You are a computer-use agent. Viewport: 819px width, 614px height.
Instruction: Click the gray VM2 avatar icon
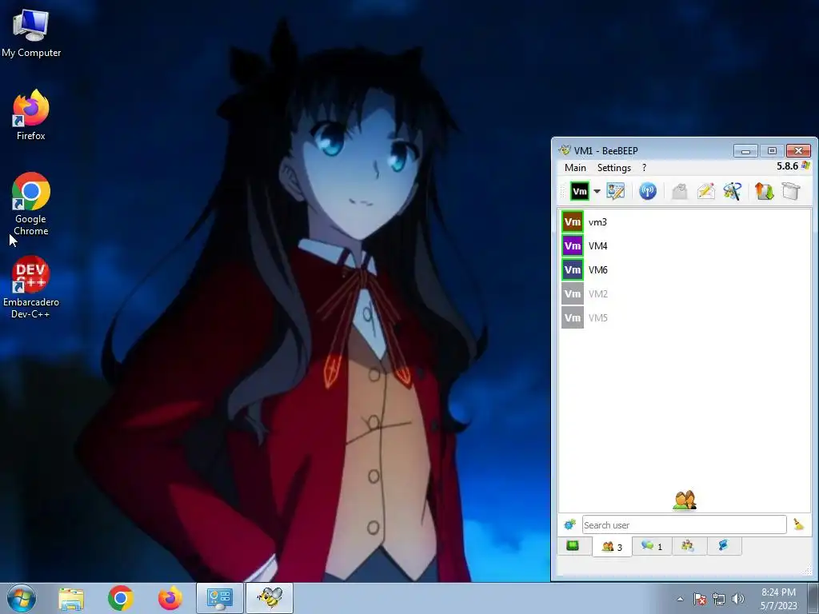[573, 294]
